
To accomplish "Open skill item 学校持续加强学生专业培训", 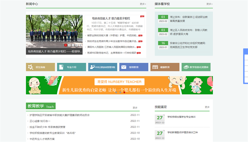I will click(x=181, y=117).
